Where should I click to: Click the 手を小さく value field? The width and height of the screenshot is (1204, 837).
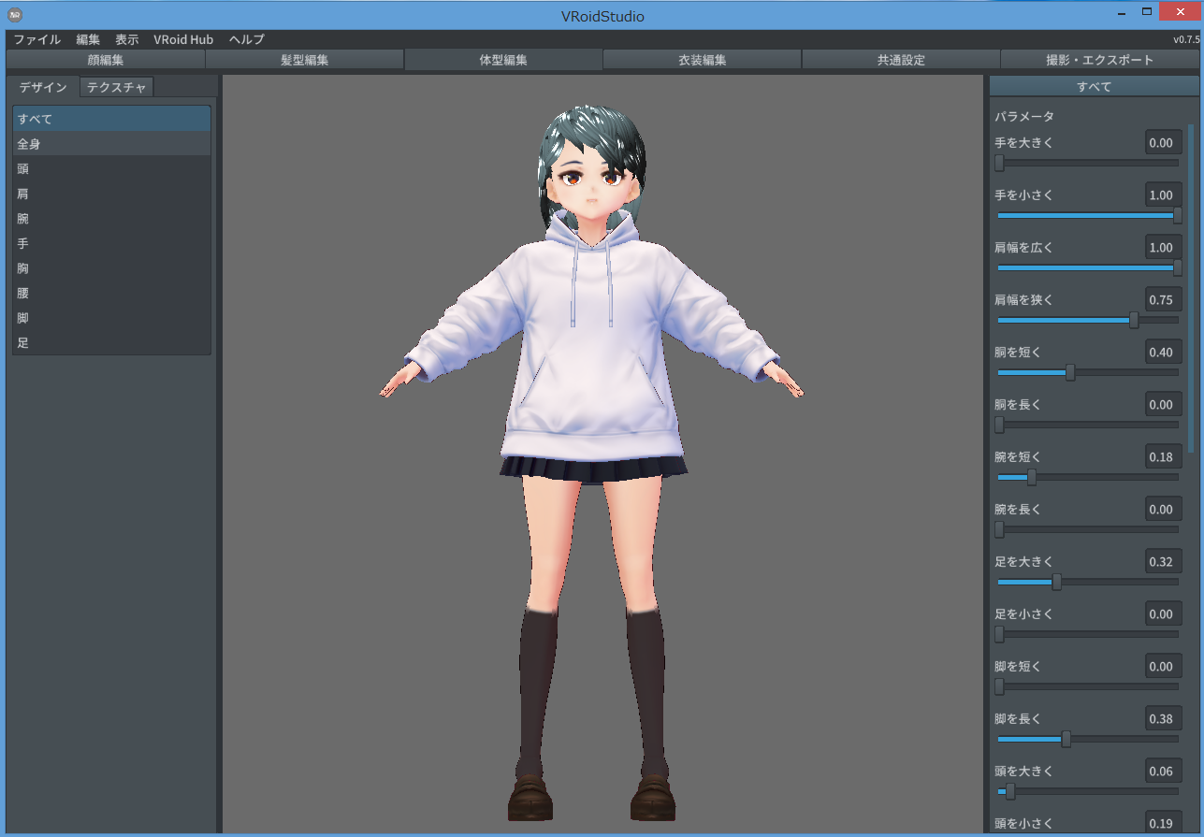click(x=1163, y=195)
